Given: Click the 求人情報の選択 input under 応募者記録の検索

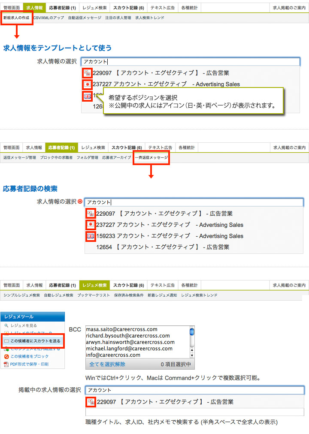Looking at the screenshot, I should (194, 202).
